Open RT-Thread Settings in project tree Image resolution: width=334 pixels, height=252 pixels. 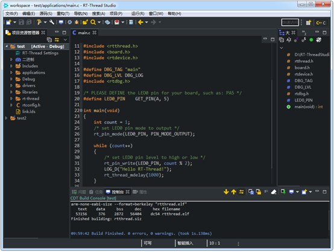click(40, 53)
